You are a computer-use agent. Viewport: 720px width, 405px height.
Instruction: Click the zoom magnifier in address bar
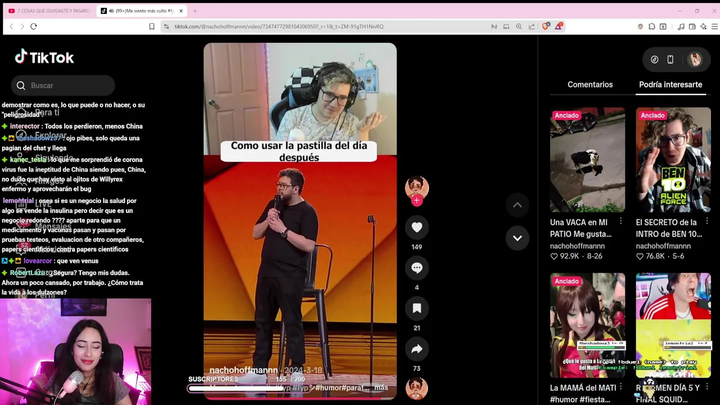[519, 26]
